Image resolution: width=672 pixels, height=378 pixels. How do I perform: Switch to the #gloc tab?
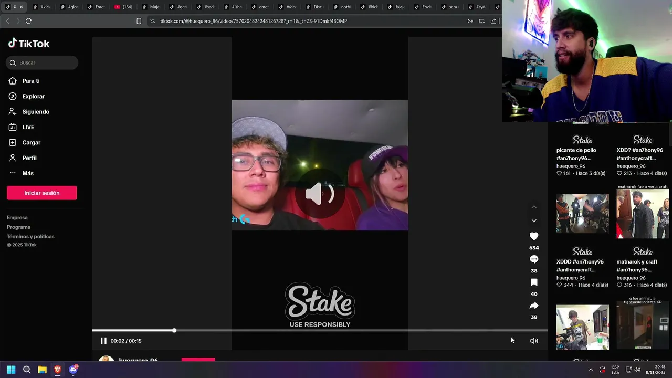click(69, 7)
